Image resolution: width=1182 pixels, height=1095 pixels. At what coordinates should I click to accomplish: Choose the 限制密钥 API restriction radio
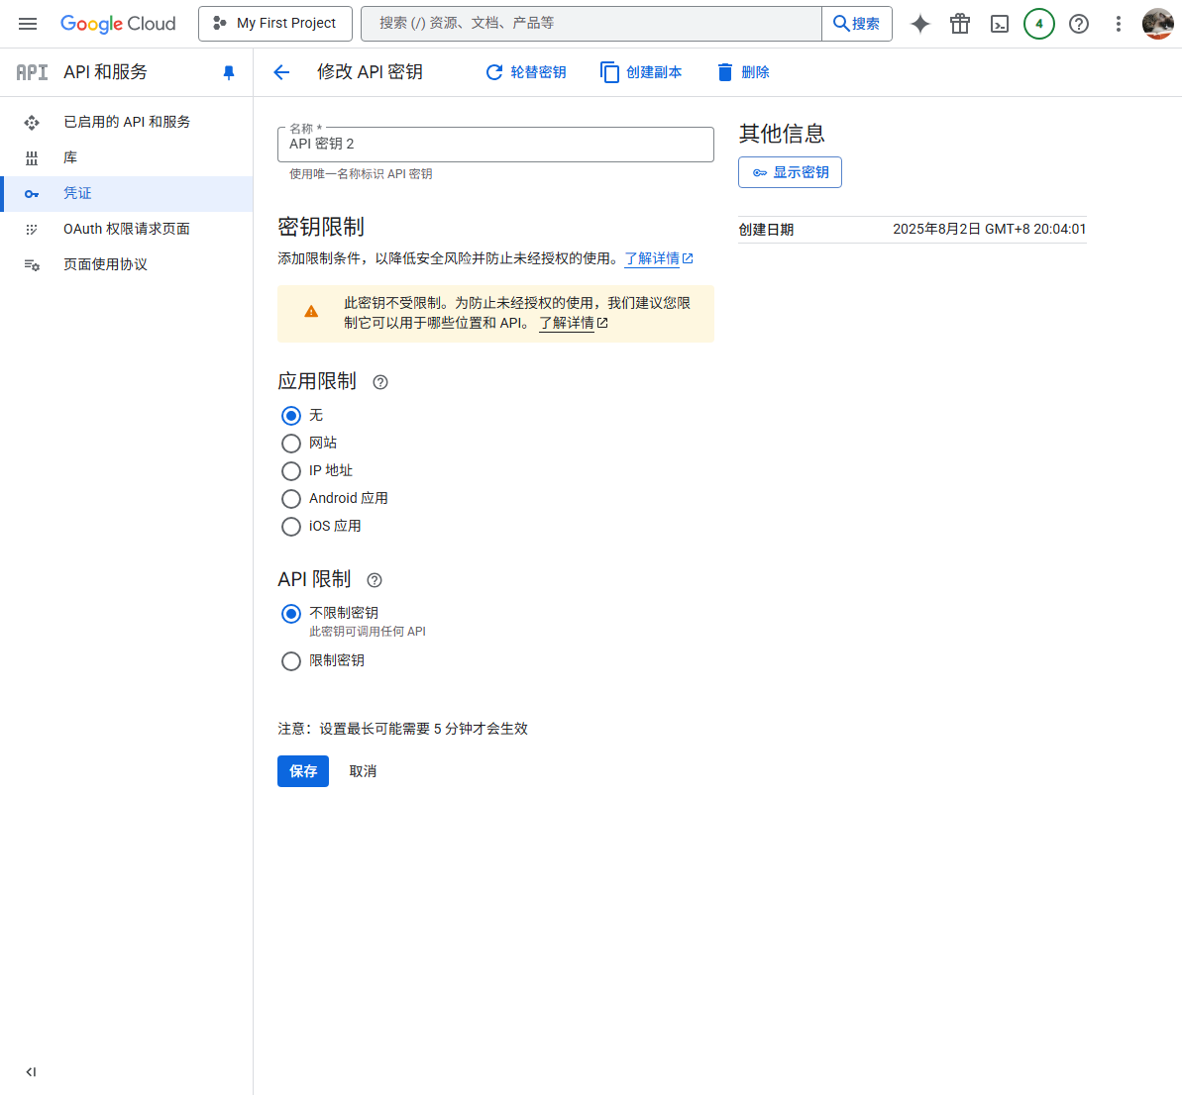(291, 661)
